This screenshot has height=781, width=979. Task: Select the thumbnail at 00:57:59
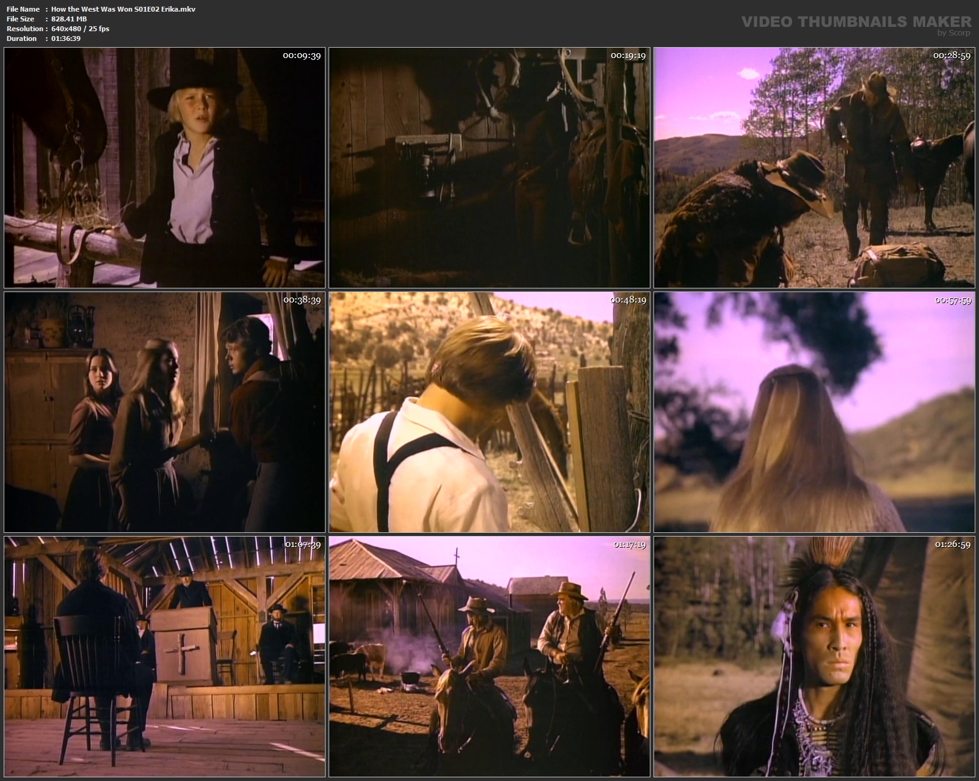coord(814,412)
